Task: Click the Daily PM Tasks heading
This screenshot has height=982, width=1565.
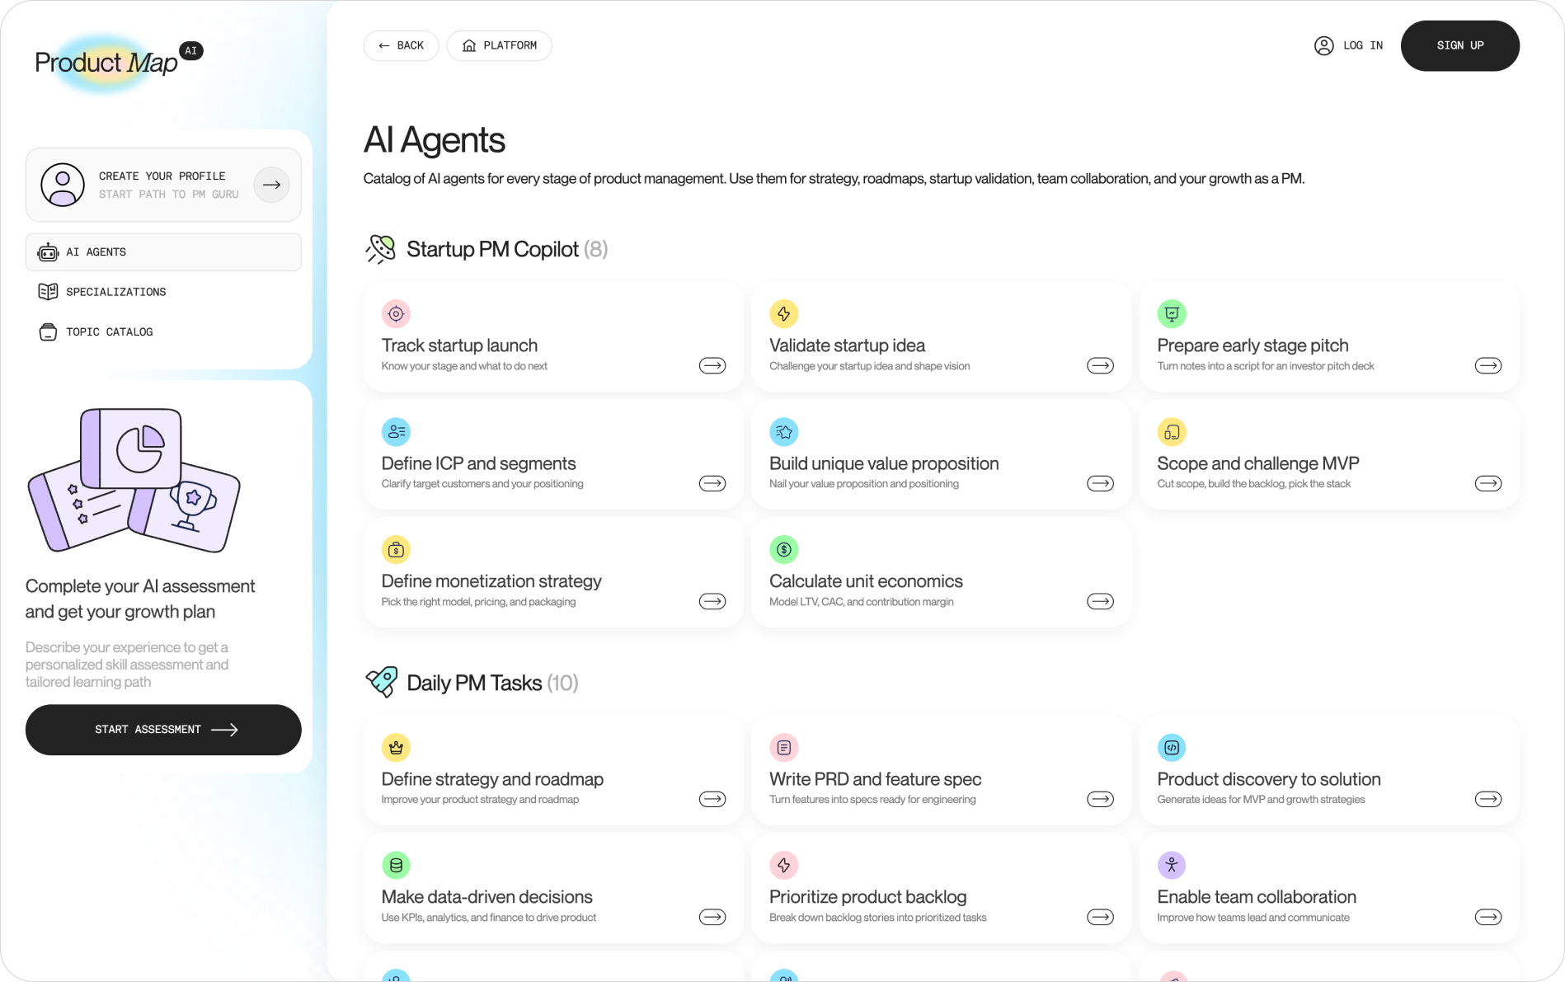Action: point(492,683)
